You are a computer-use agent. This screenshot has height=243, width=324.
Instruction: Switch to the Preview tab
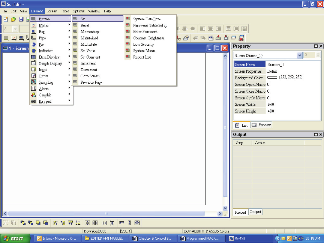coord(261,125)
